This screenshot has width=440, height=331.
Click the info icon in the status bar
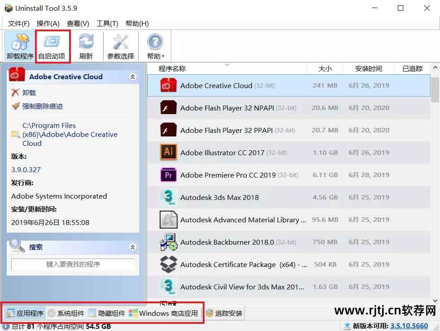pos(6,327)
